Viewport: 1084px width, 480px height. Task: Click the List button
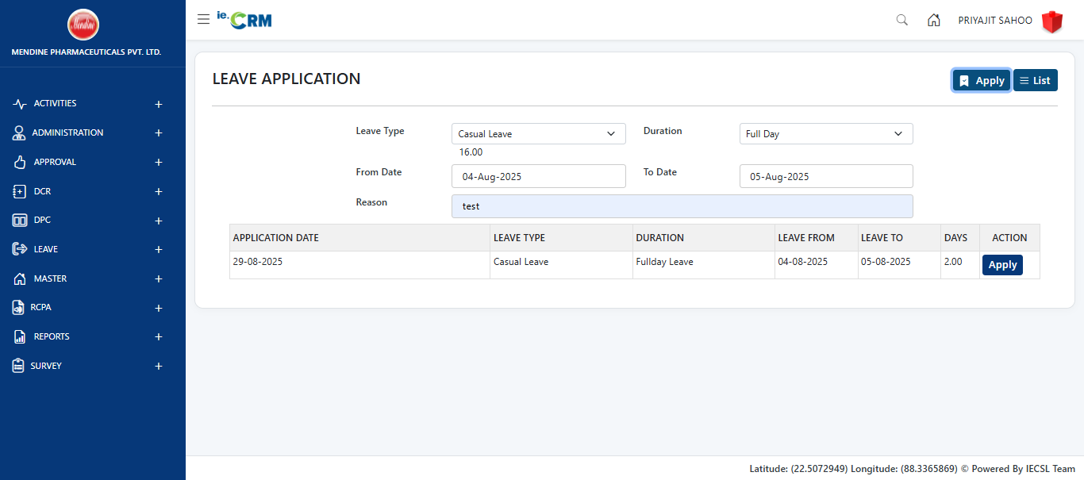coord(1035,80)
